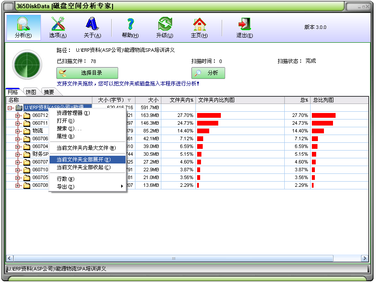
Task: Choose 搜索(S)... in the context menu
Action: pyautogui.click(x=88, y=129)
